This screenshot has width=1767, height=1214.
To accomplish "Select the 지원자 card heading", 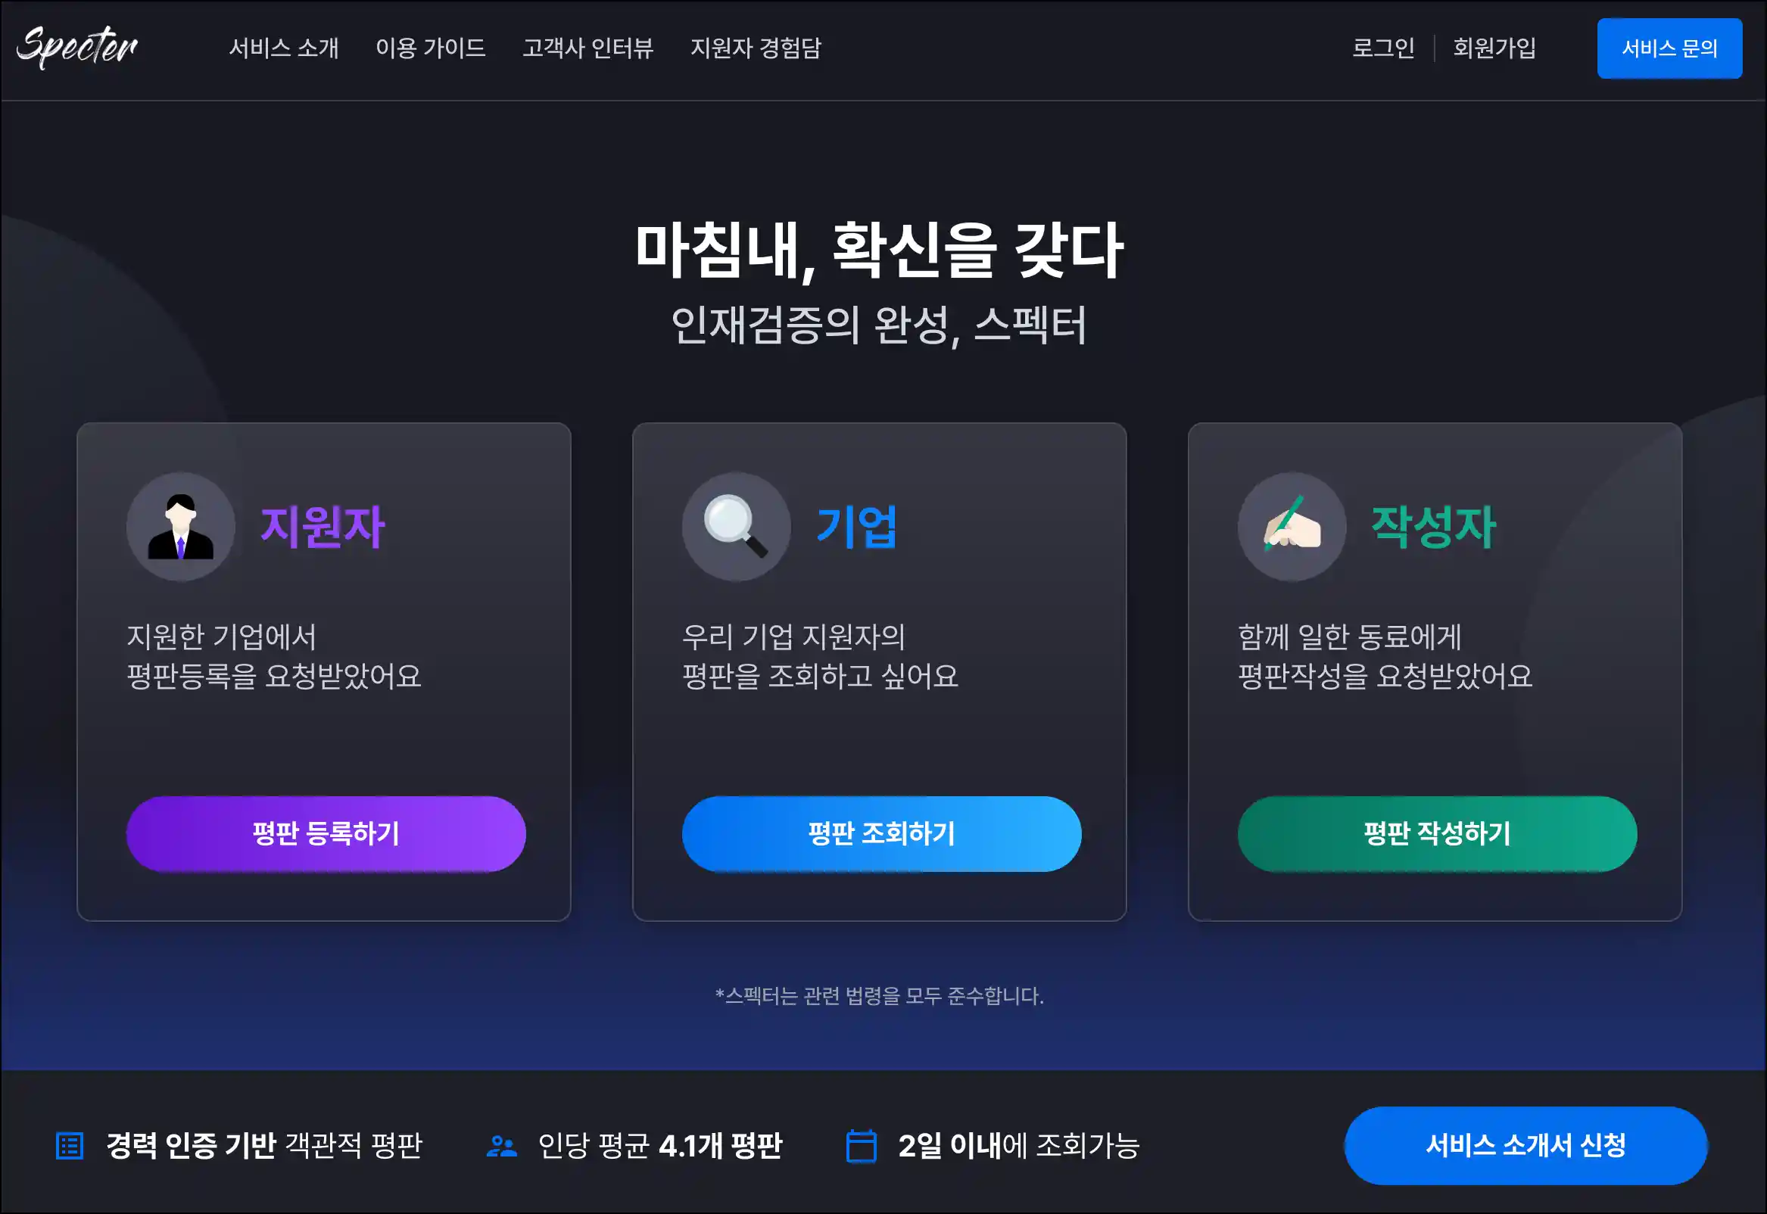I will pos(323,526).
